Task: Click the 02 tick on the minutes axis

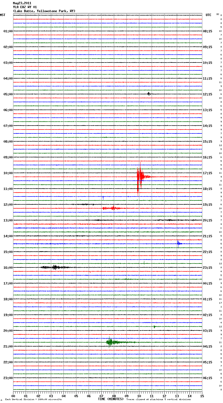Action: tap(39, 396)
